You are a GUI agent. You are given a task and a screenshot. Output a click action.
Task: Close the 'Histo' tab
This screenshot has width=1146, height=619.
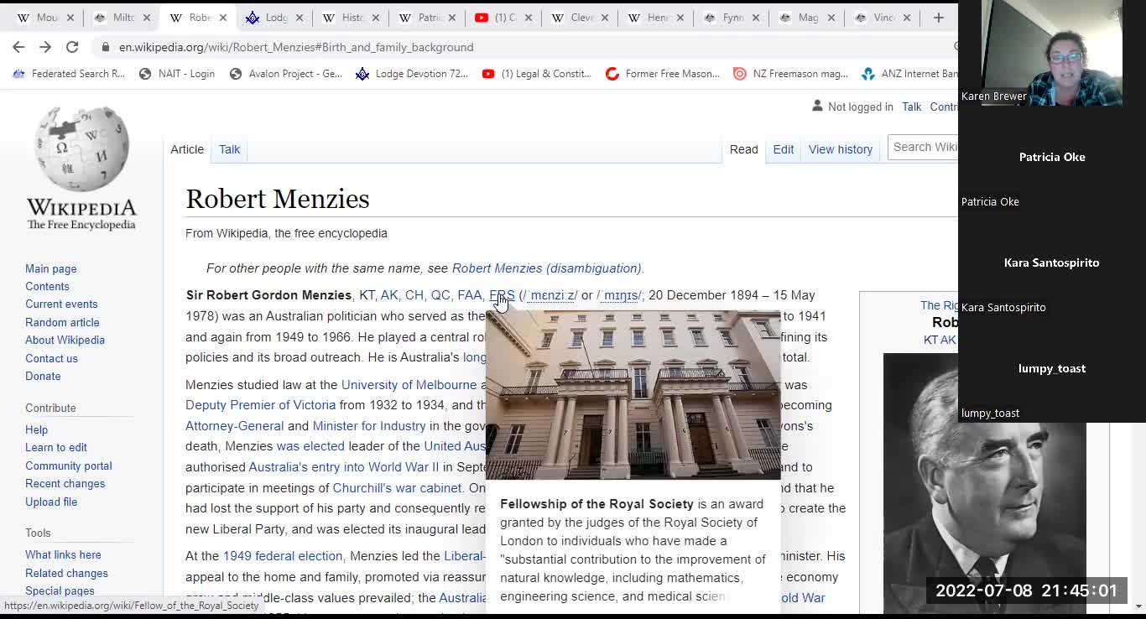point(375,18)
